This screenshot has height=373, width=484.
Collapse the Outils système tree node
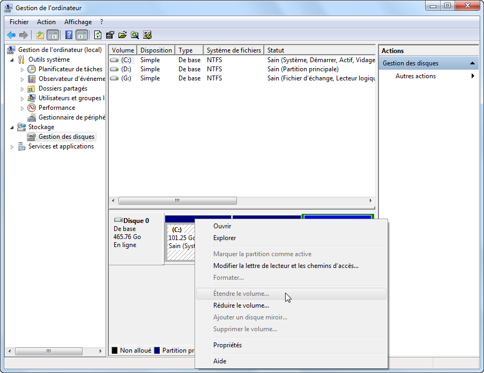pyautogui.click(x=12, y=60)
